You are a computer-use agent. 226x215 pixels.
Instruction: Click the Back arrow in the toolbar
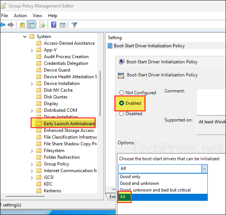click(x=3, y=25)
